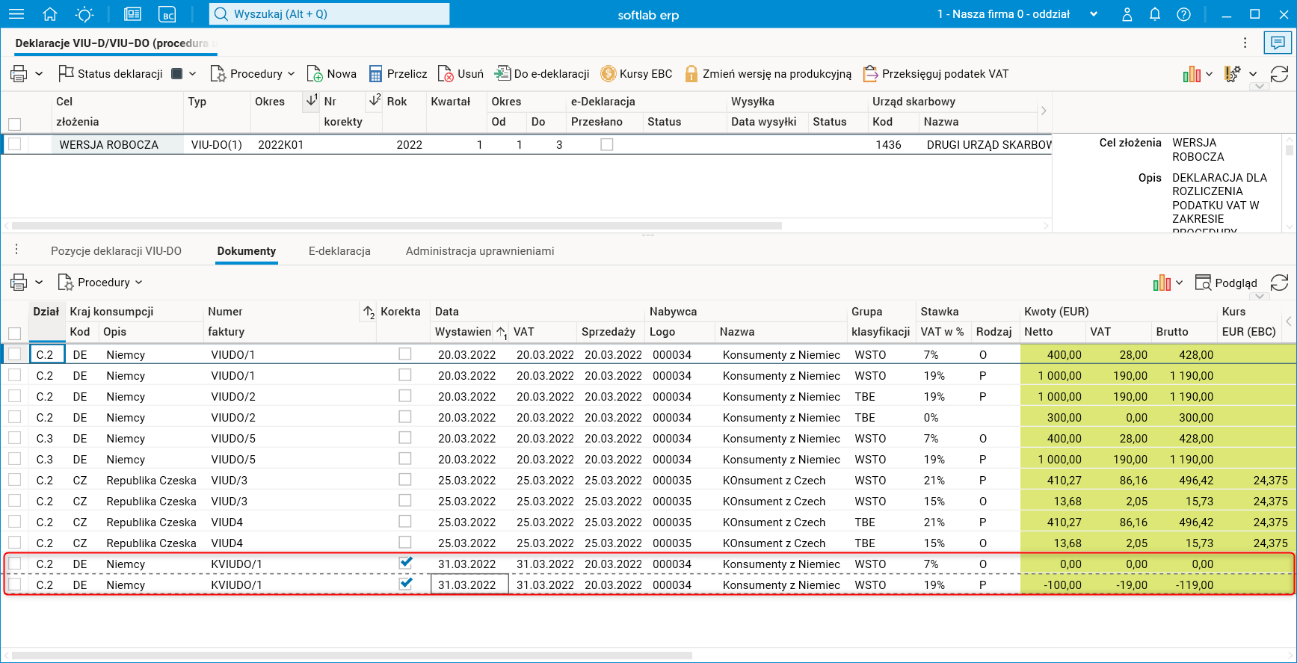Select the row checkbox for invoice VIUD4 at 21%
Image resolution: width=1297 pixels, height=663 pixels.
point(15,522)
